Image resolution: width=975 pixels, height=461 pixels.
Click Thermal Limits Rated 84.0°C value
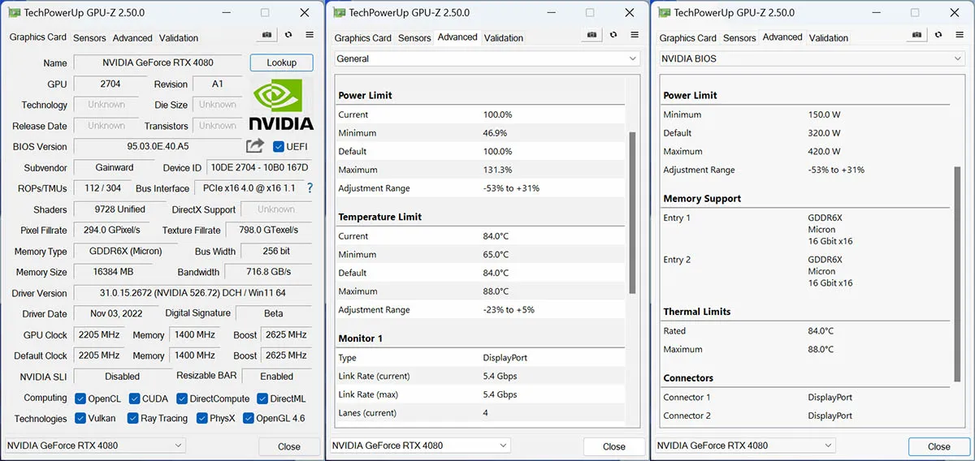(821, 331)
